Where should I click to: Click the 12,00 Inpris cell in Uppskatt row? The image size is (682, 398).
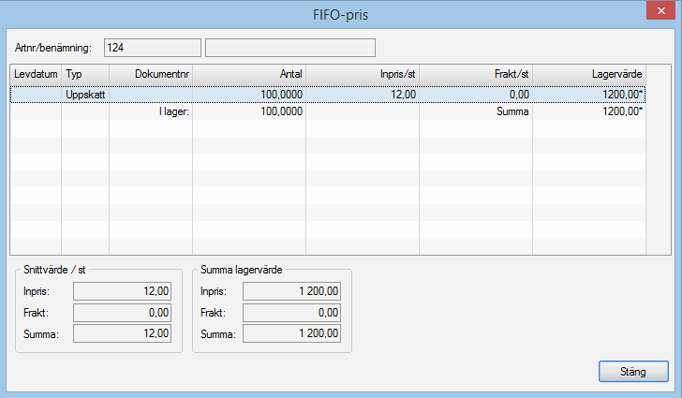[363, 95]
